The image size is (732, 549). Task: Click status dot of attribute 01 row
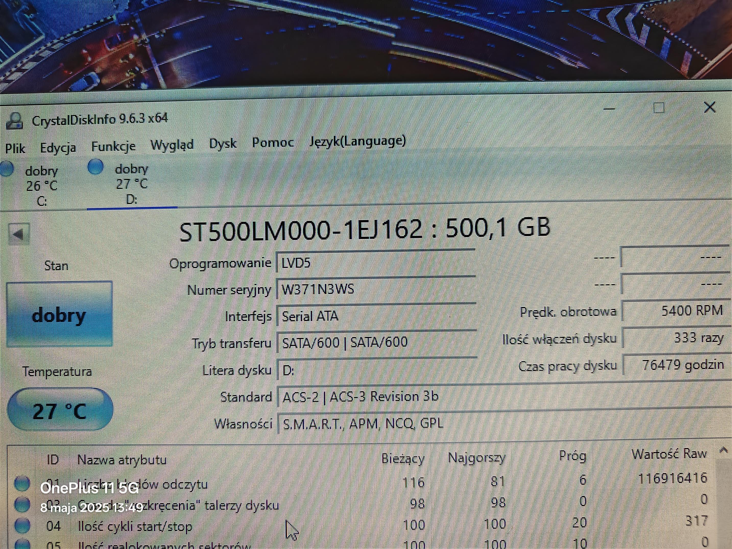pos(22,483)
